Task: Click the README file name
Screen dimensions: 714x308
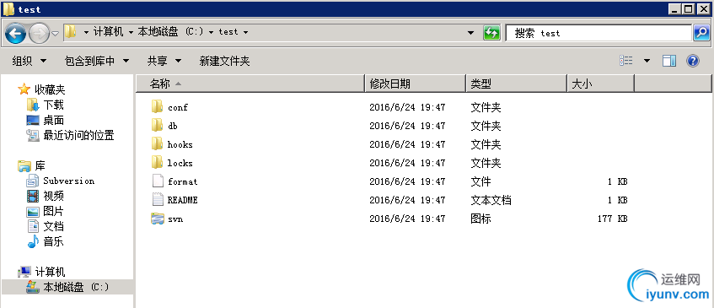Action: click(183, 200)
